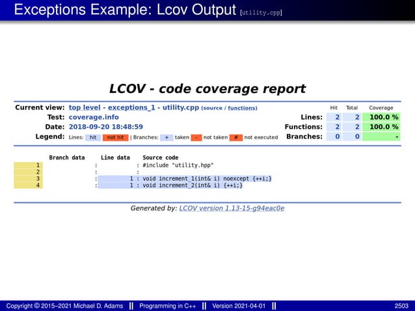Open the 'top level' breadcrumb link
This screenshot has height=311, width=415.
point(85,107)
